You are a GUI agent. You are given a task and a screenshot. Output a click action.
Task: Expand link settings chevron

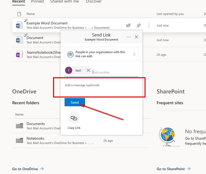point(134,54)
